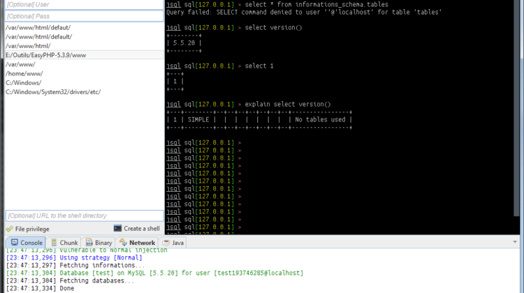
Task: Click the Chunk tab icon
Action: click(x=54, y=243)
